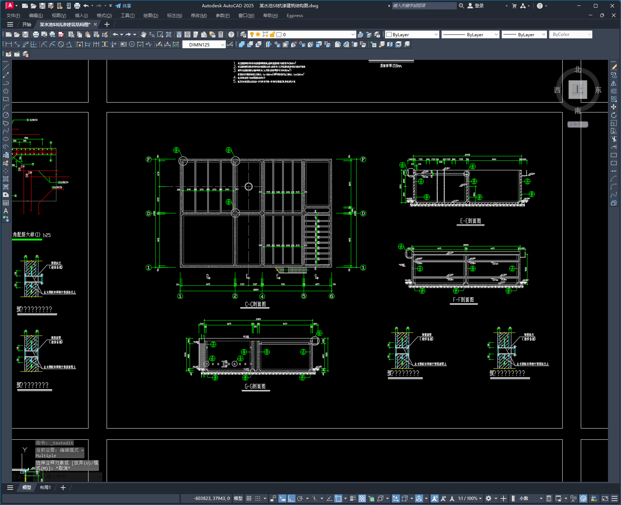The height and width of the screenshot is (505, 621).
Task: Open the Express menu
Action: coord(295,16)
